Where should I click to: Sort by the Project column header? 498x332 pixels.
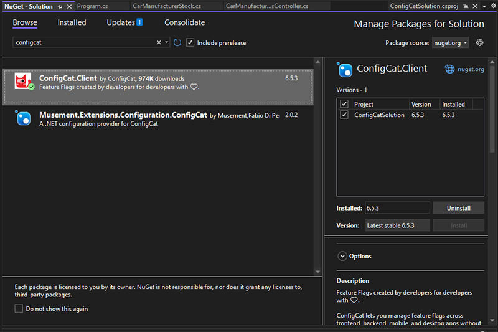380,104
